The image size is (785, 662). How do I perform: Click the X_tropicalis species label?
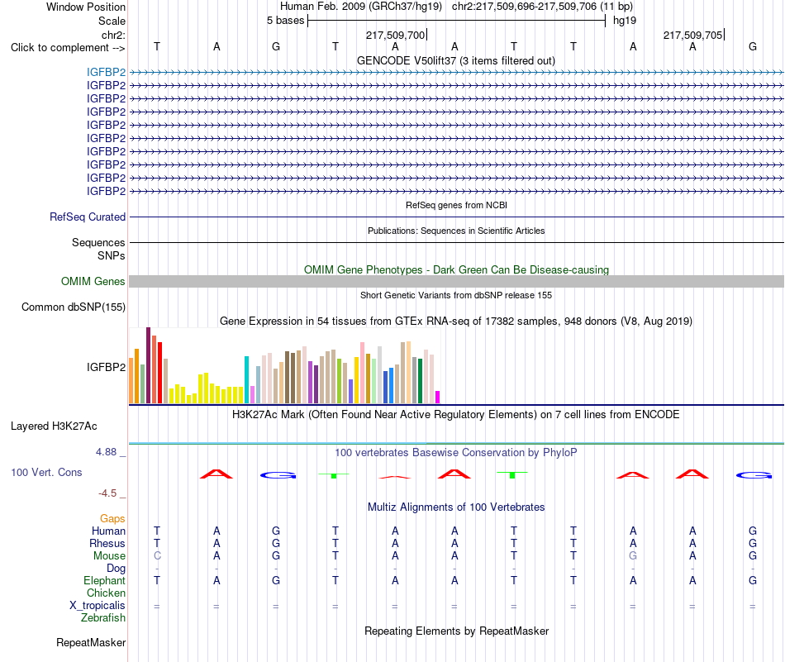pyautogui.click(x=98, y=606)
